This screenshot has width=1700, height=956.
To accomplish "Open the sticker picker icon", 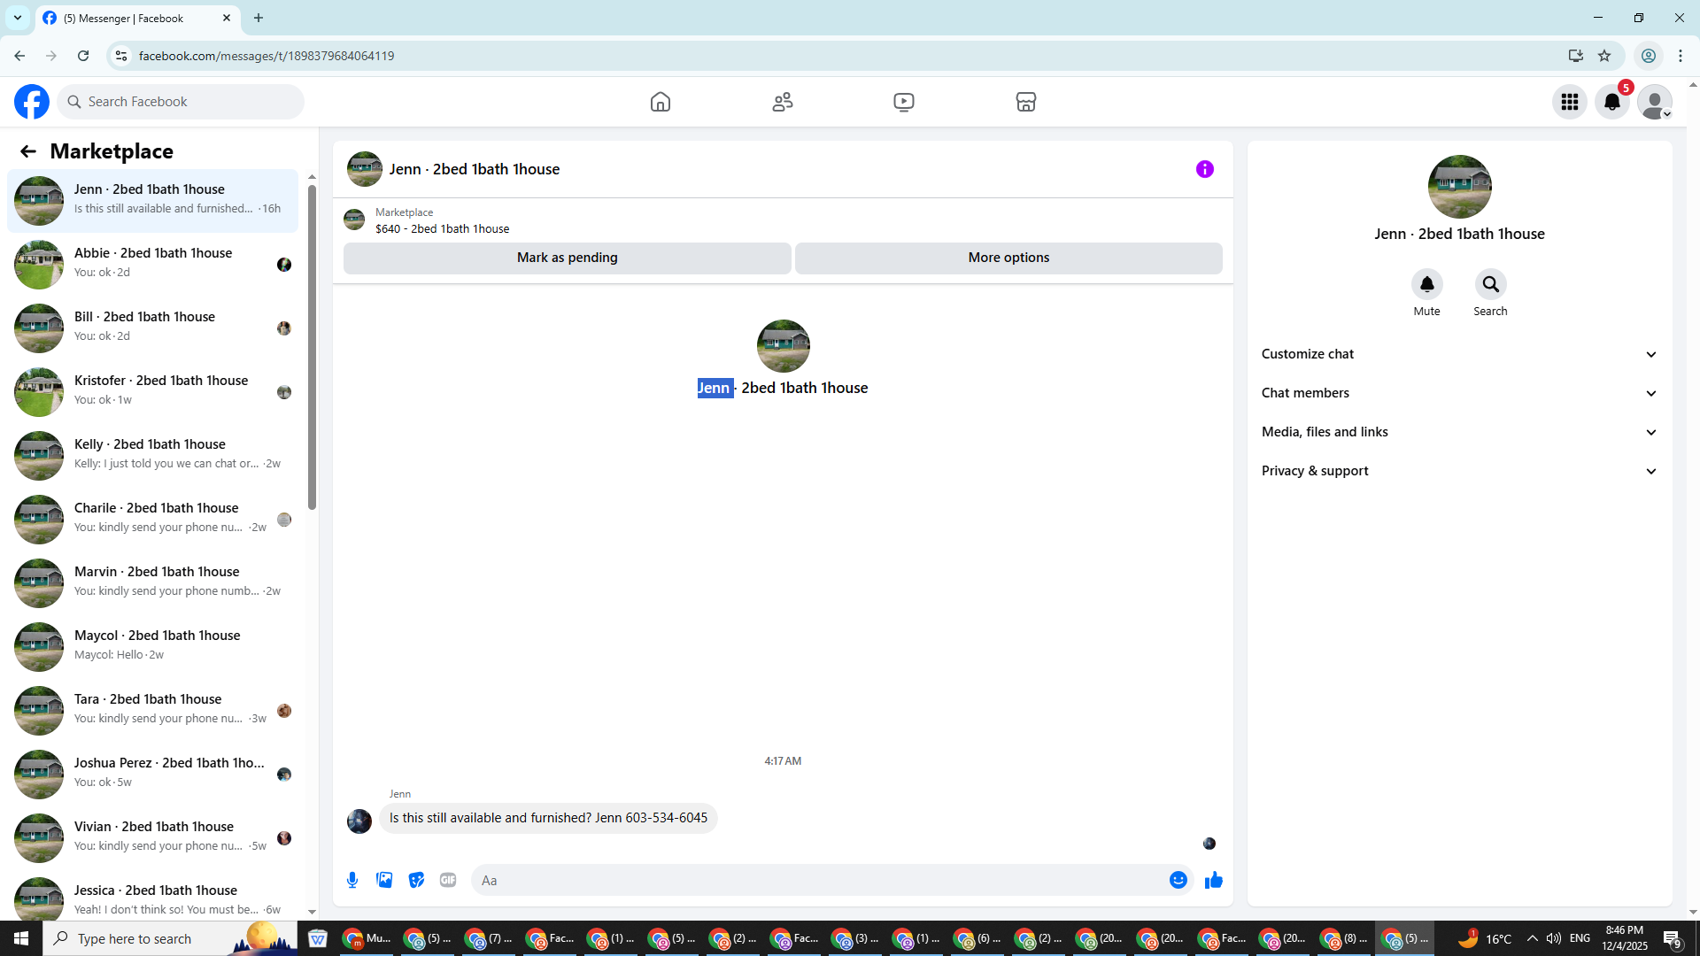I will coord(416,880).
